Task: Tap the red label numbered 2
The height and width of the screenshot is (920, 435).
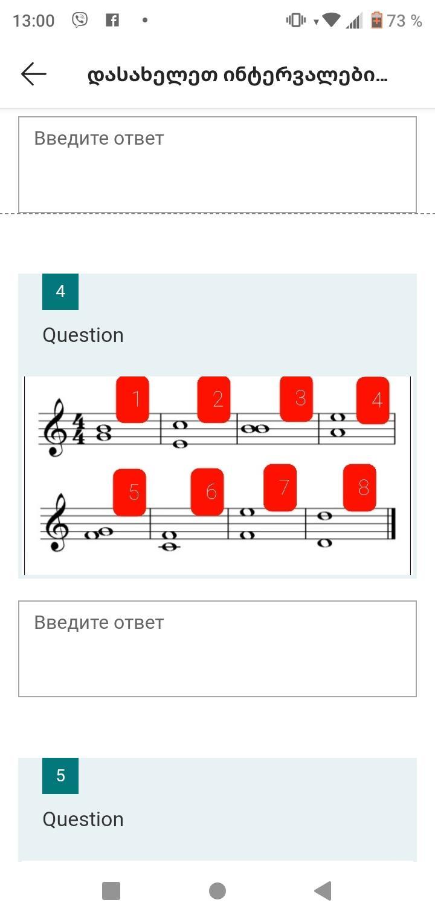Action: [x=214, y=399]
